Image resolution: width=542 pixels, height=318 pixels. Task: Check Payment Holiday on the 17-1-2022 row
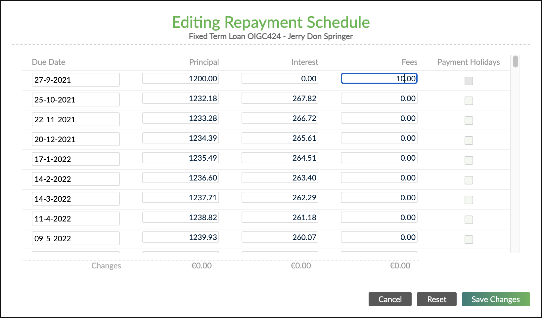[x=469, y=160]
